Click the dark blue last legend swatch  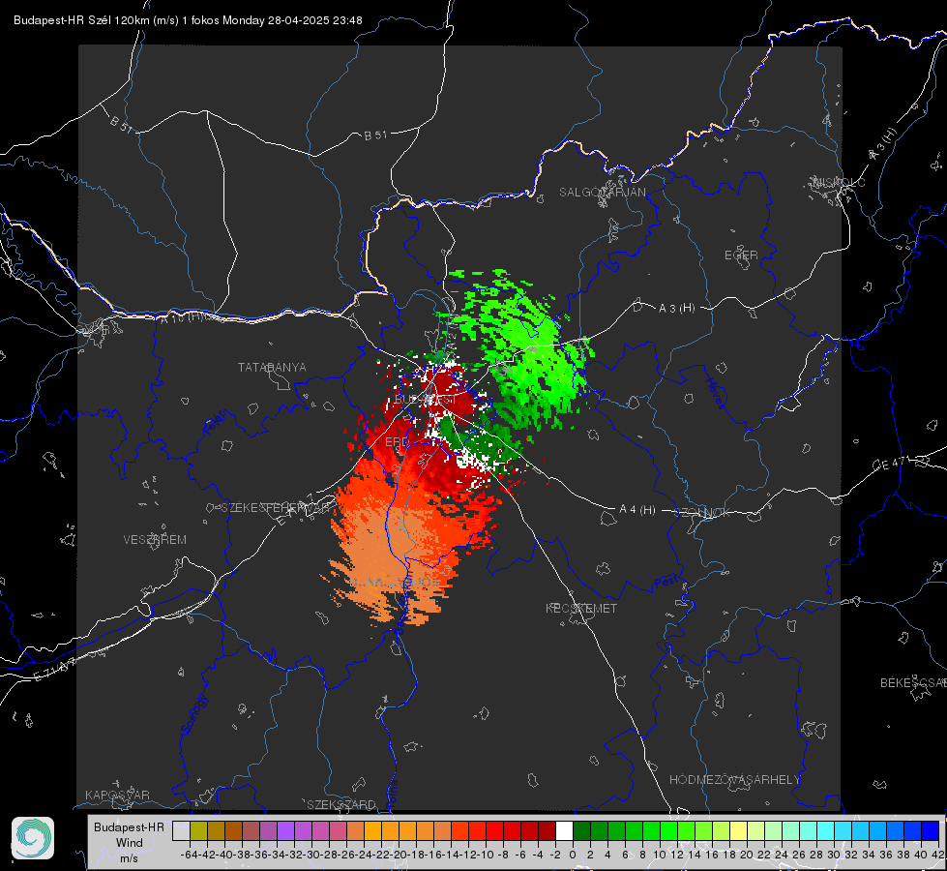point(931,830)
